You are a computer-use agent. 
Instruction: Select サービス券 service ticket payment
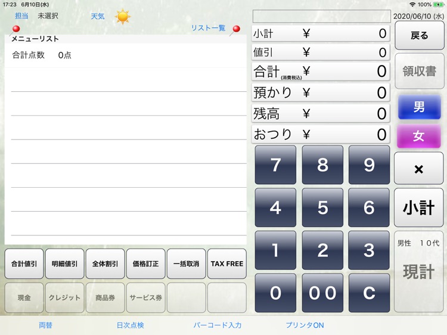[x=145, y=297]
